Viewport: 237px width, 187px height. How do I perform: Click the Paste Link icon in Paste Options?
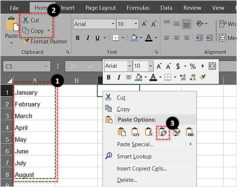pos(189,132)
